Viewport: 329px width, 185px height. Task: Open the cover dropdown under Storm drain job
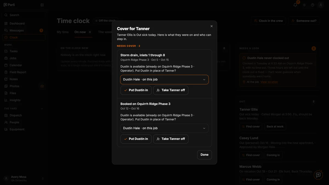164,79
